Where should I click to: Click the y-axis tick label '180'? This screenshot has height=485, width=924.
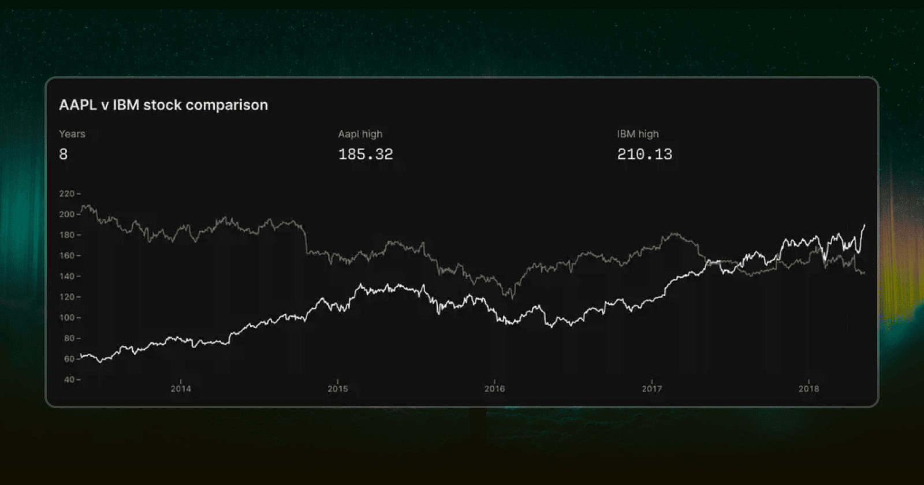[x=67, y=235]
